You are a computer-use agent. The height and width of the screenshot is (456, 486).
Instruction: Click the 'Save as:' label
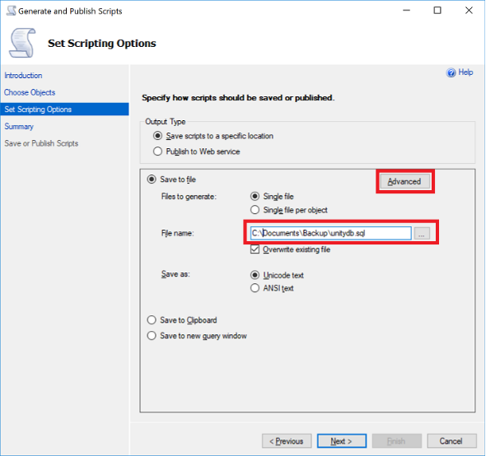175,274
